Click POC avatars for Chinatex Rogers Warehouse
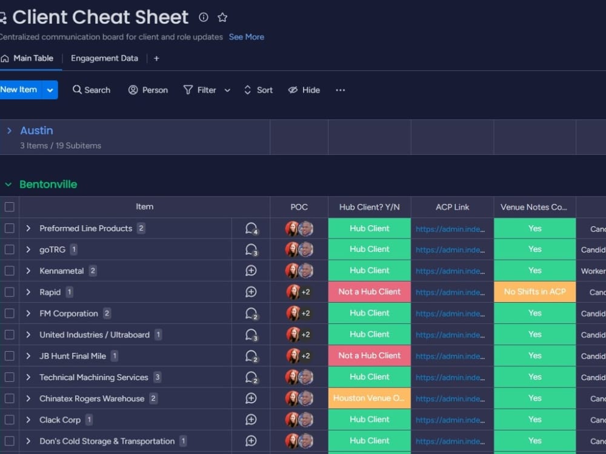This screenshot has width=606, height=454. click(x=299, y=398)
